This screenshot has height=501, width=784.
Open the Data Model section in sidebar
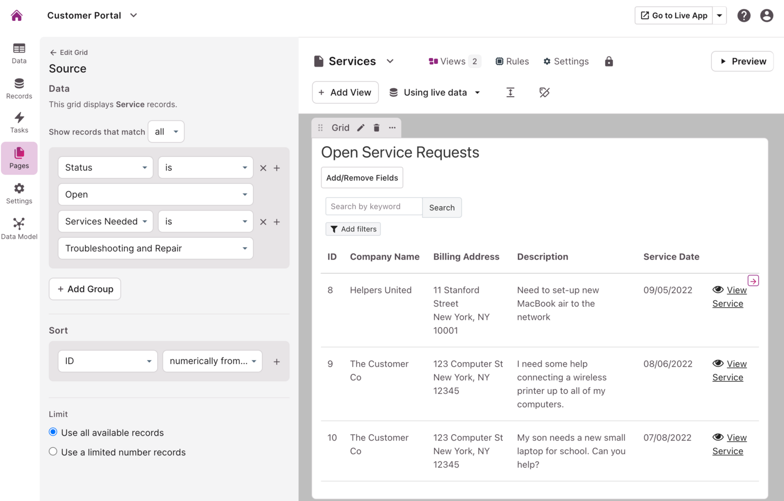(x=19, y=229)
